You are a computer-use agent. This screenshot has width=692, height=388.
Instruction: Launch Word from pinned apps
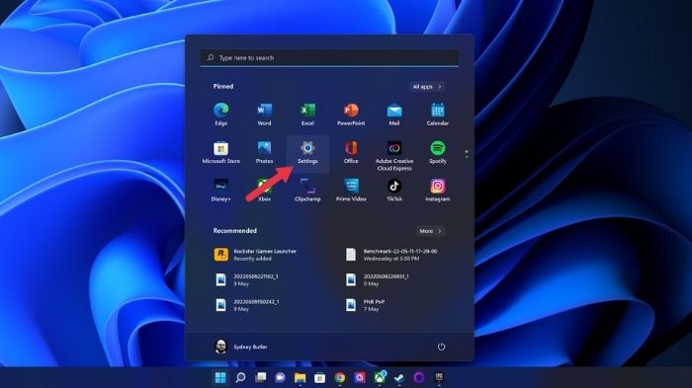coord(264,115)
